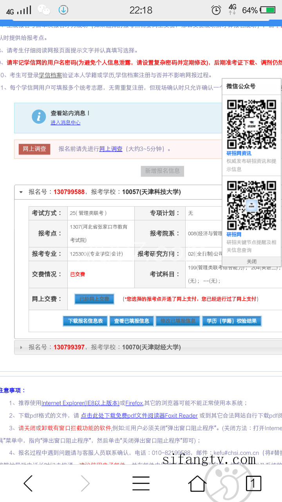282x502 pixels.
Task: Open Internet Explorer(IE8以上版本) link
Action: (80, 403)
